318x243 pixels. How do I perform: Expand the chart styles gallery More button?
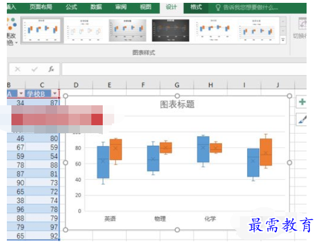pyautogui.click(x=283, y=39)
